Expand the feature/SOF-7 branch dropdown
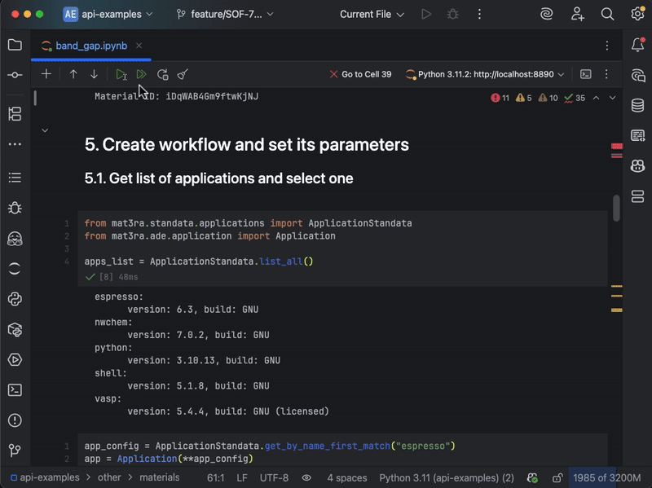The width and height of the screenshot is (652, 488). click(226, 14)
